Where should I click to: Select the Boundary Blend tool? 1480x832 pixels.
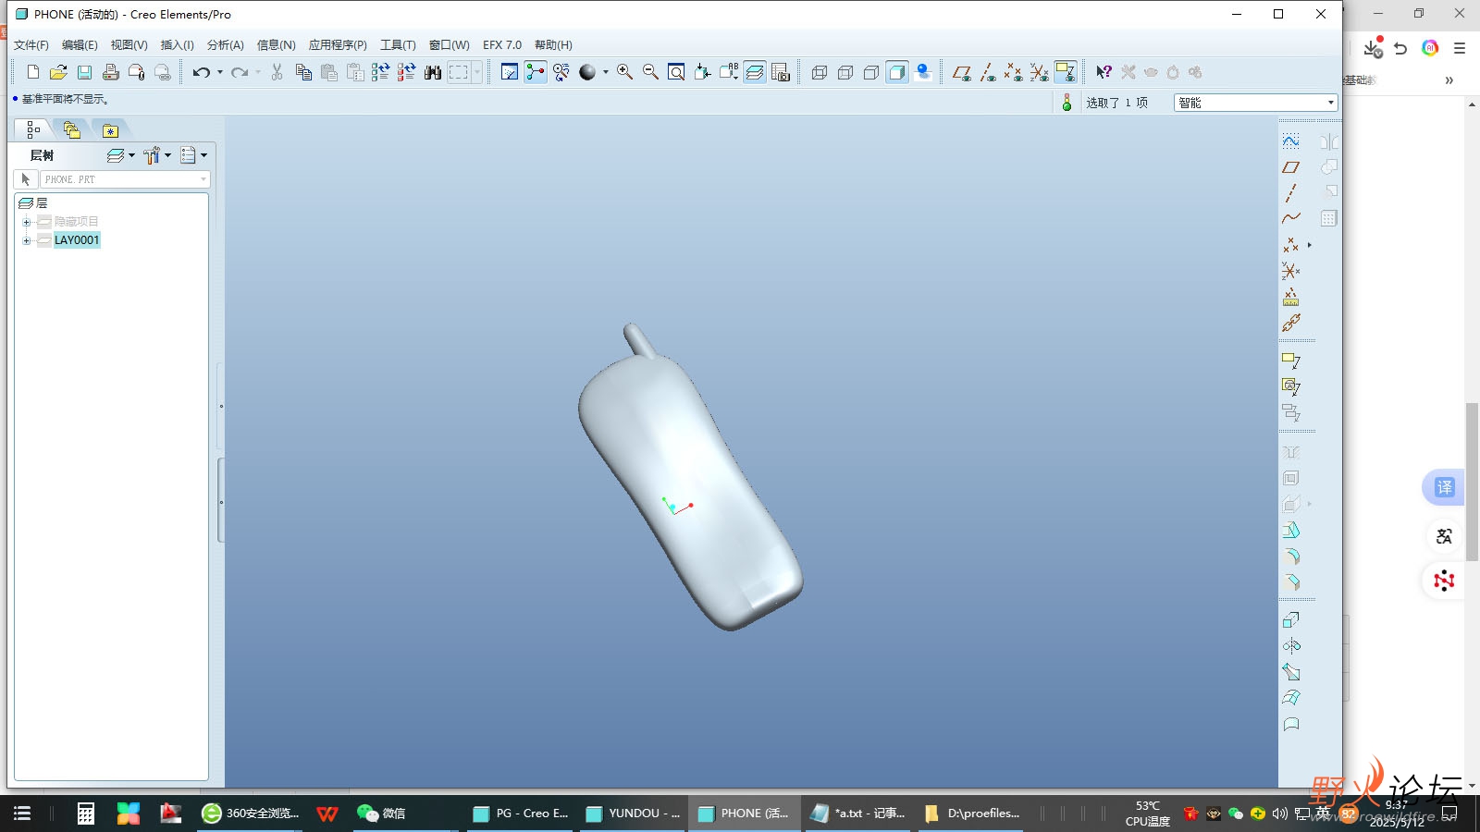(1291, 698)
